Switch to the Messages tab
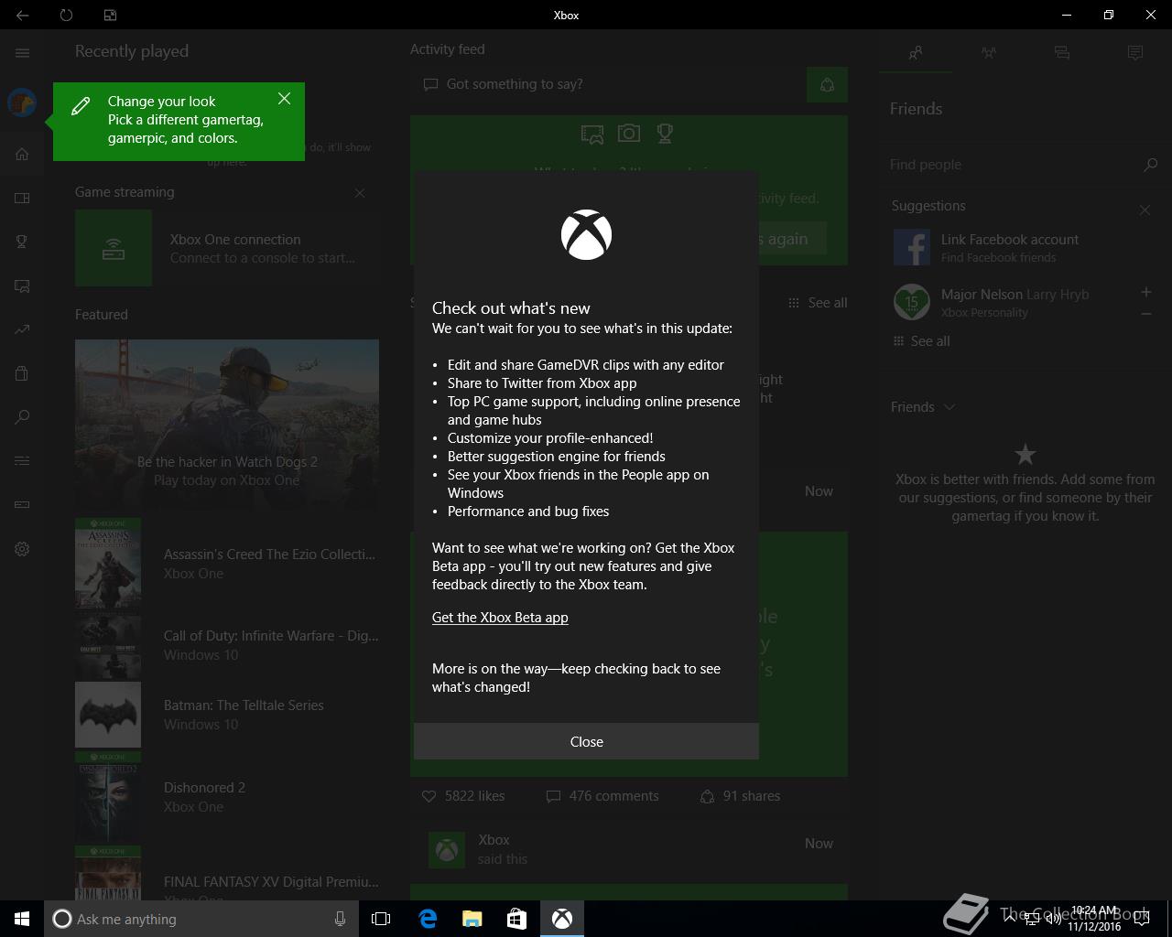 1062,53
